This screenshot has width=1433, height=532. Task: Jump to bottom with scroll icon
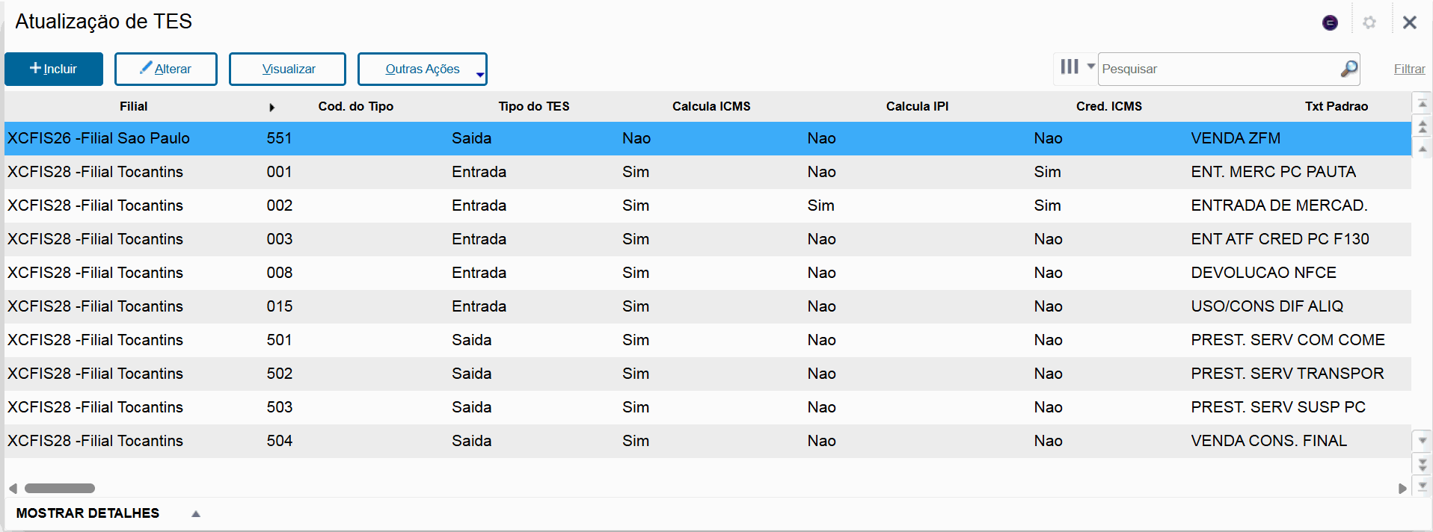[x=1423, y=486]
